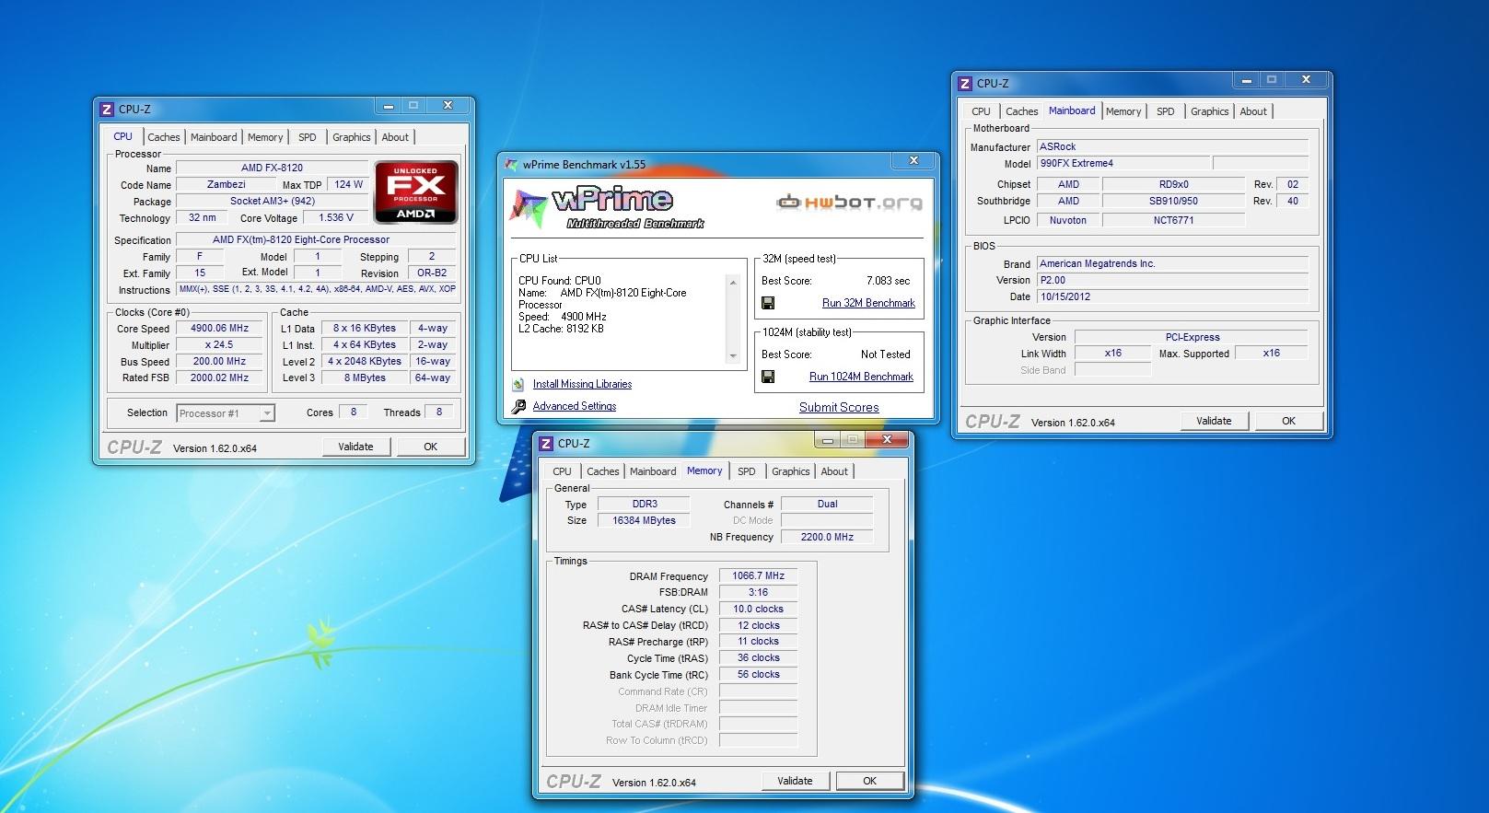Screen dimensions: 1489x813
Task: Select Memory tab in Mainboard window
Action: (1123, 111)
